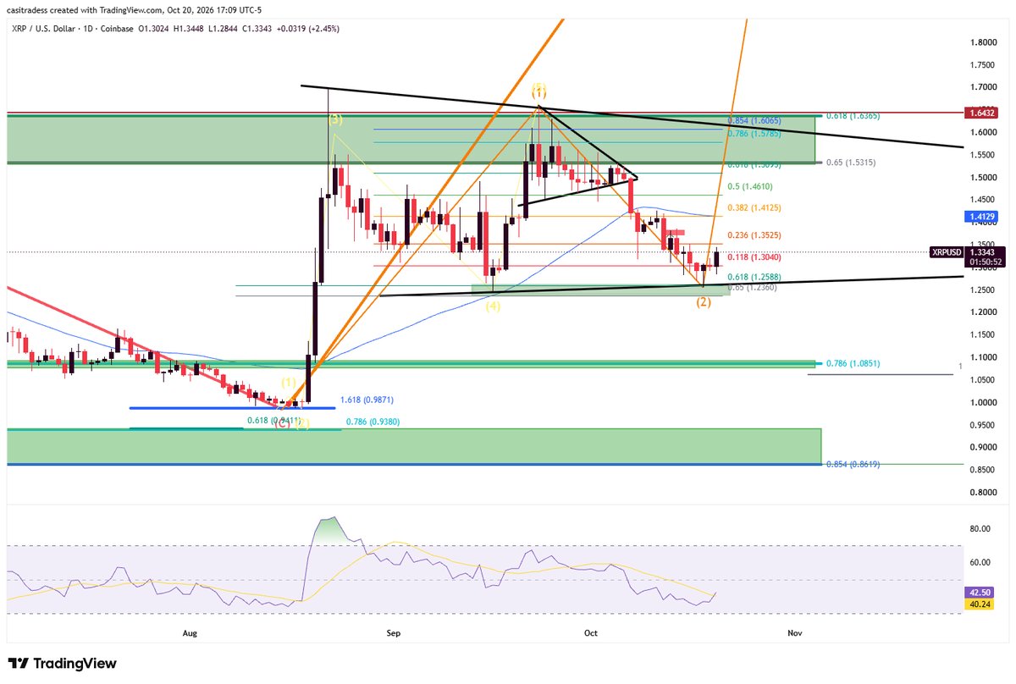
Task: Click the Aug label on the time axis
Action: [x=190, y=632]
